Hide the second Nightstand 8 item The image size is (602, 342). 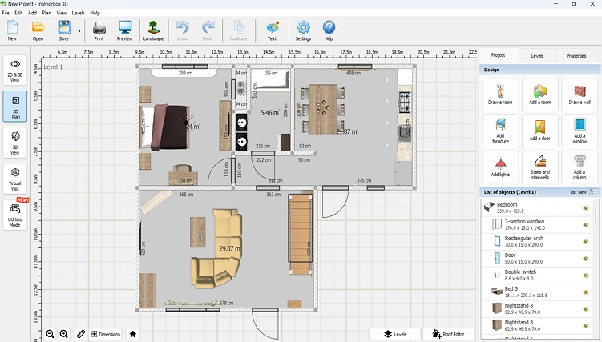(x=586, y=326)
